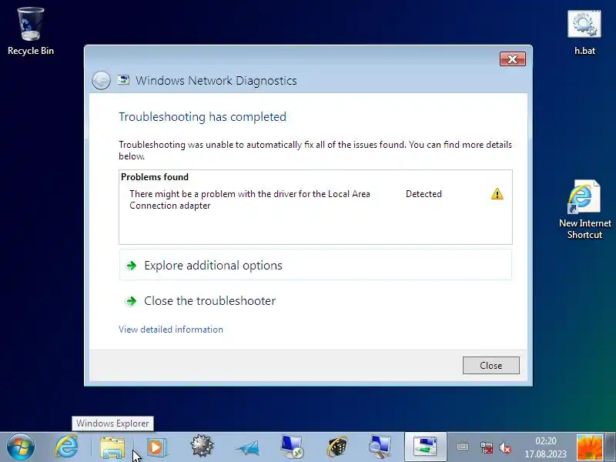Open View detailed information link
This screenshot has height=462, width=616.
point(171,330)
